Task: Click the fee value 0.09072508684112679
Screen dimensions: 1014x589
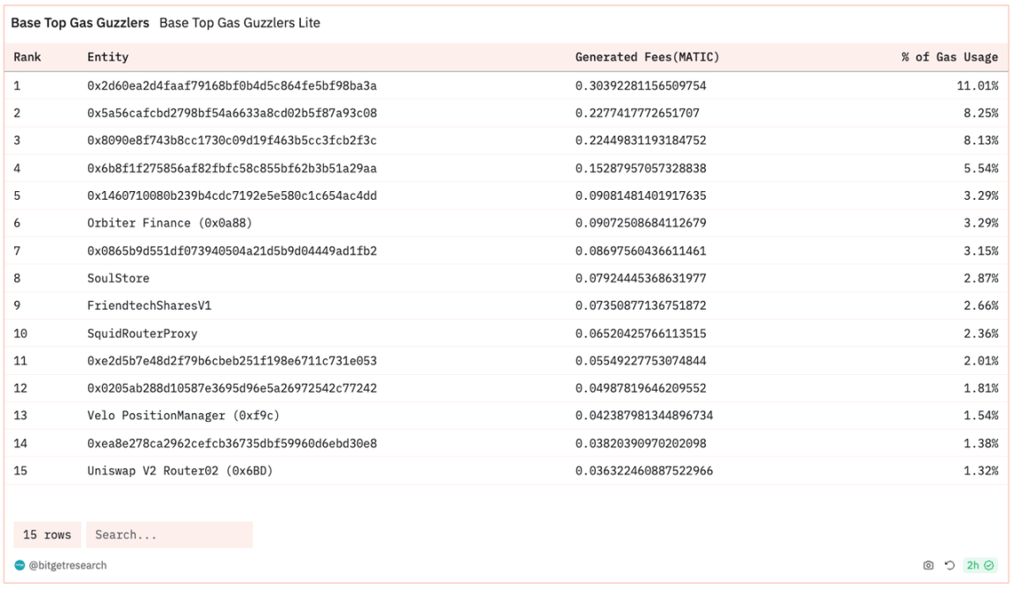Action: 641,223
